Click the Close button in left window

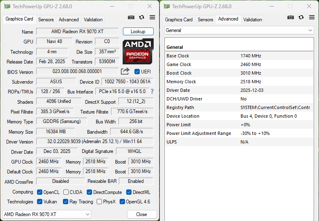click(x=142, y=214)
